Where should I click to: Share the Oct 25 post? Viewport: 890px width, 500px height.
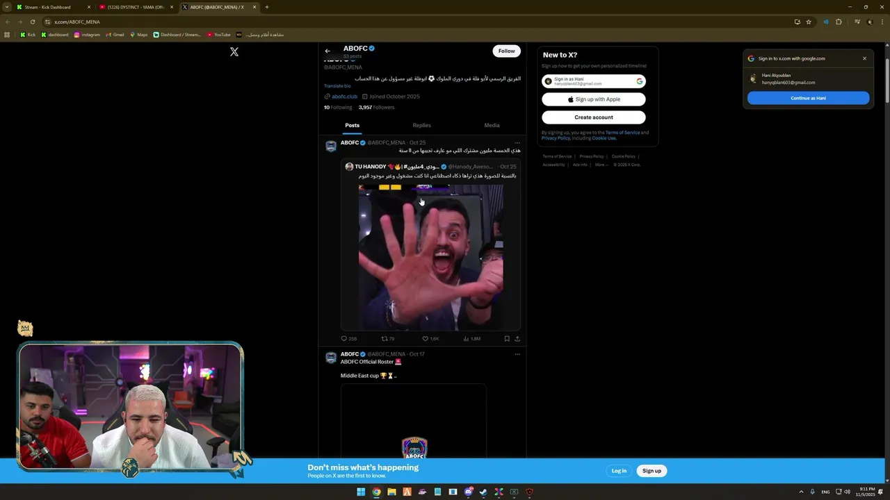click(x=517, y=339)
